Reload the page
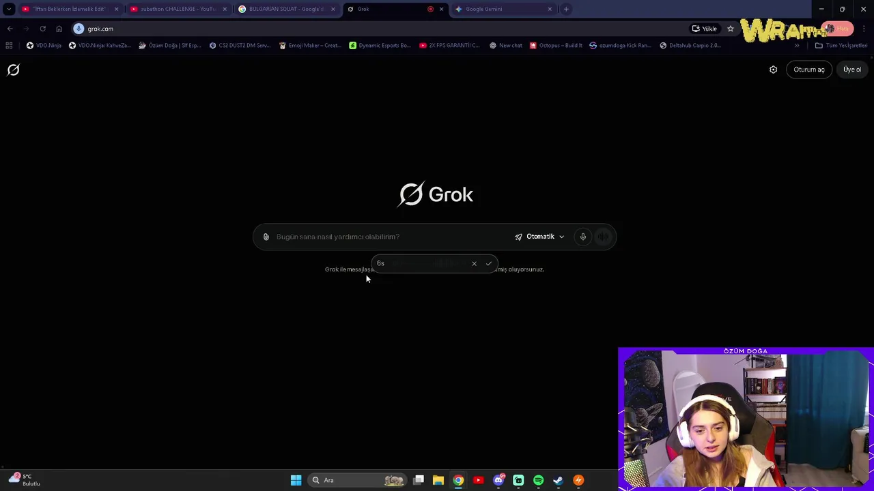The height and width of the screenshot is (491, 874). [42, 29]
